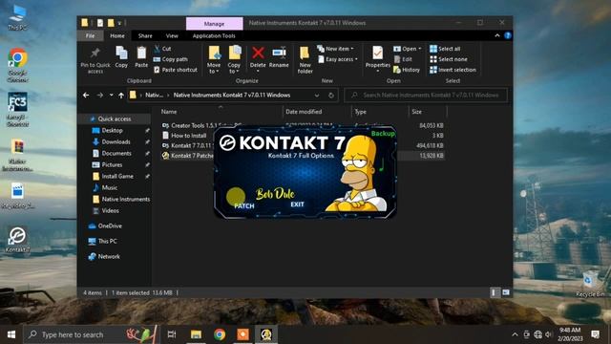The height and width of the screenshot is (344, 611).
Task: Go back with the Back arrow
Action: point(86,96)
